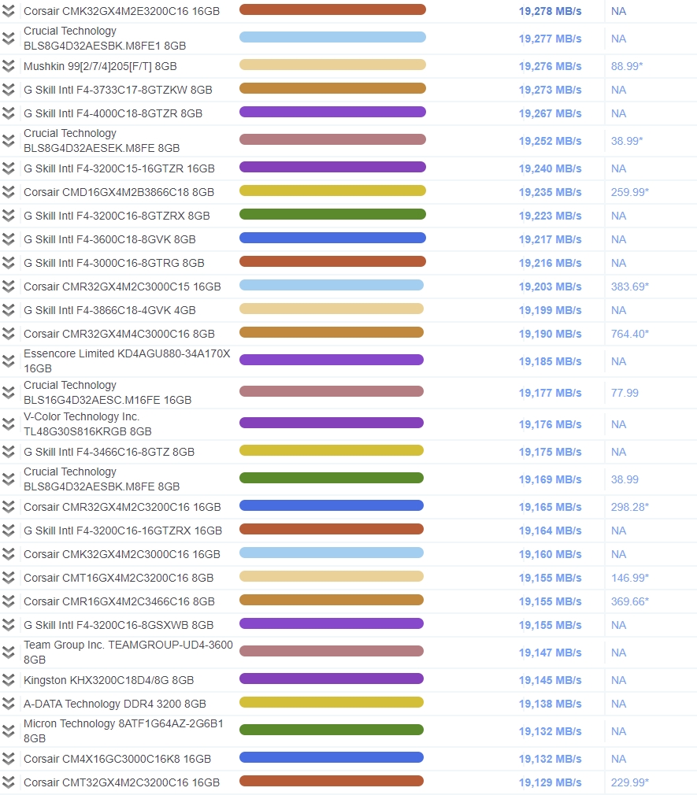Click NA price for Kingston KHX3200C18D4/8G

[x=618, y=680]
